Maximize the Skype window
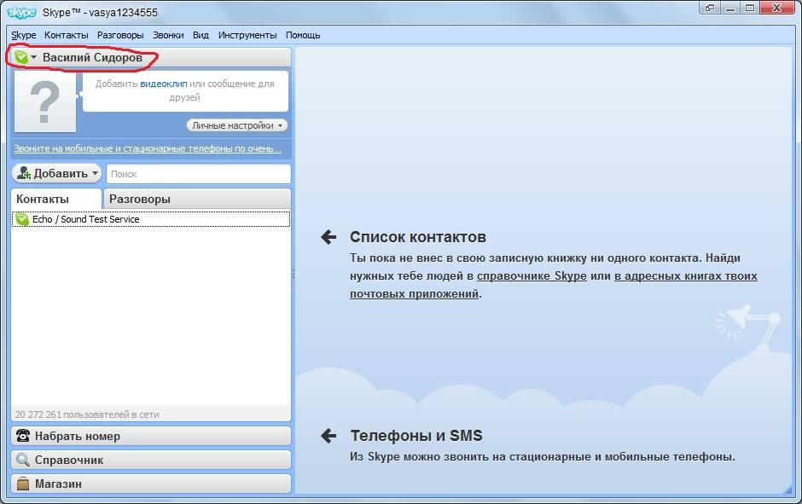802x504 pixels. (750, 8)
